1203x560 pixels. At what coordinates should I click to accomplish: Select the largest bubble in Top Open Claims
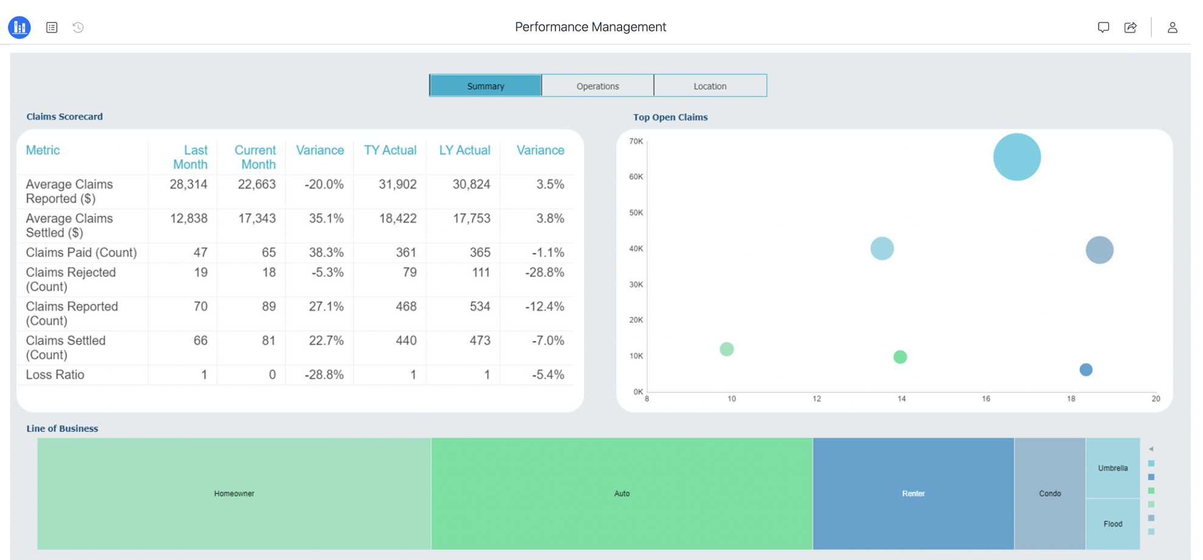pos(1016,157)
